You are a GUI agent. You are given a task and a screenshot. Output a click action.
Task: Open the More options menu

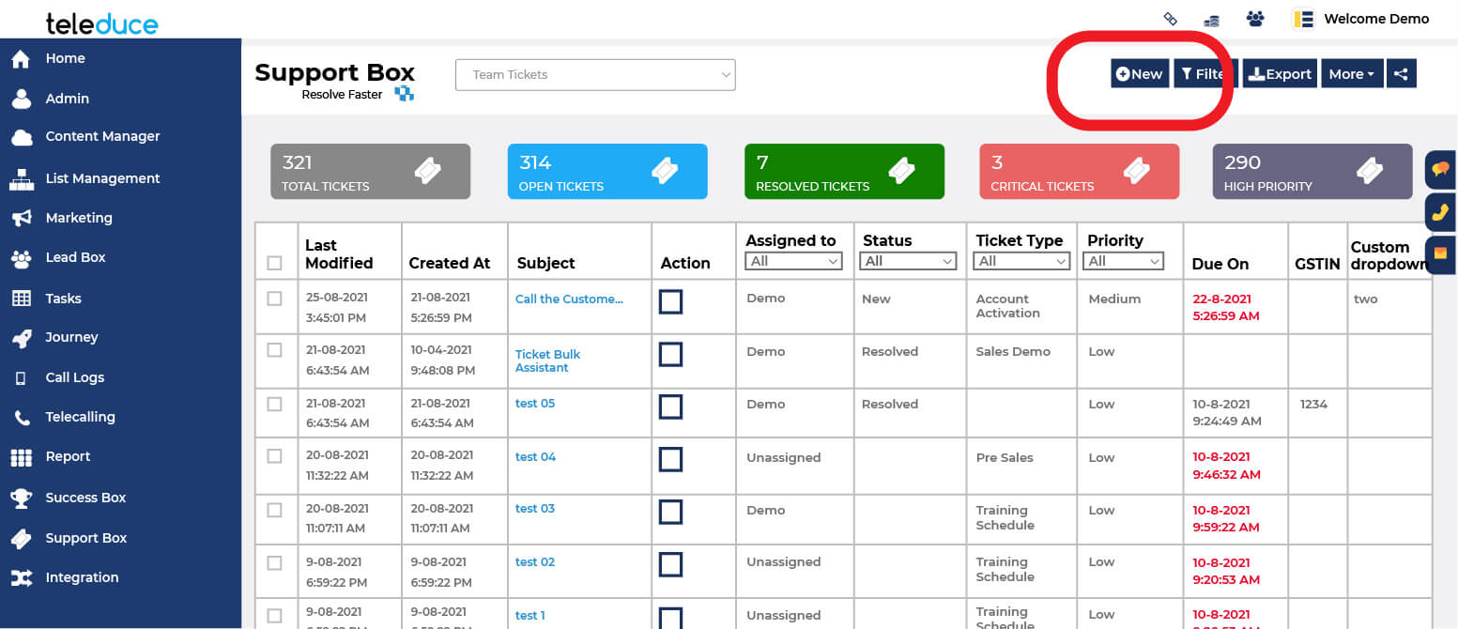[1350, 73]
